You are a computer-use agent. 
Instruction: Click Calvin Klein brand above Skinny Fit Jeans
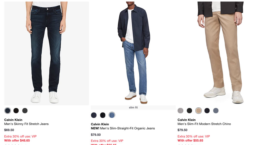13,120
